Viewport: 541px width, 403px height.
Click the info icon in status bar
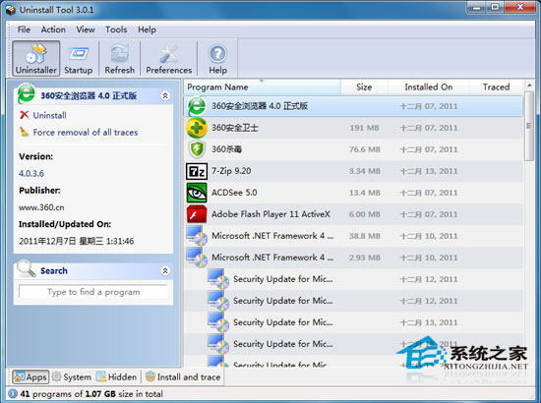point(13,394)
